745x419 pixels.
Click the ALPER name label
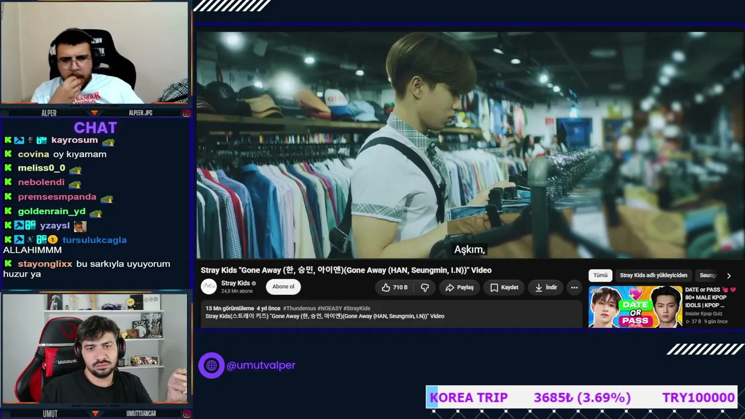click(x=49, y=113)
